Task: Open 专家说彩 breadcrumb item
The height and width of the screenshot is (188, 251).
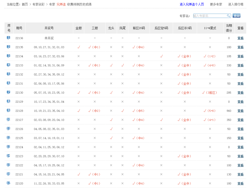Action: [x=38, y=4]
